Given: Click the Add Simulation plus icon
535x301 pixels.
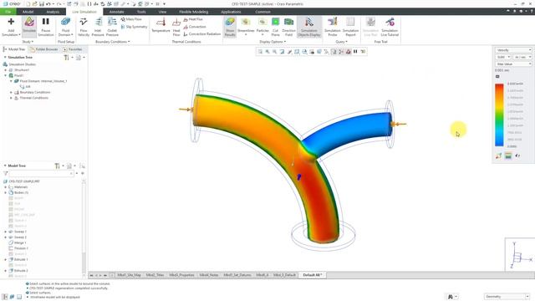Looking at the screenshot, I should (11, 22).
